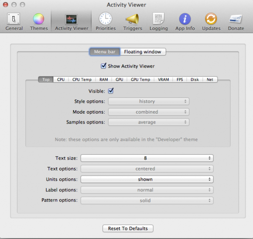Switch to the VRAM tab

163,80
